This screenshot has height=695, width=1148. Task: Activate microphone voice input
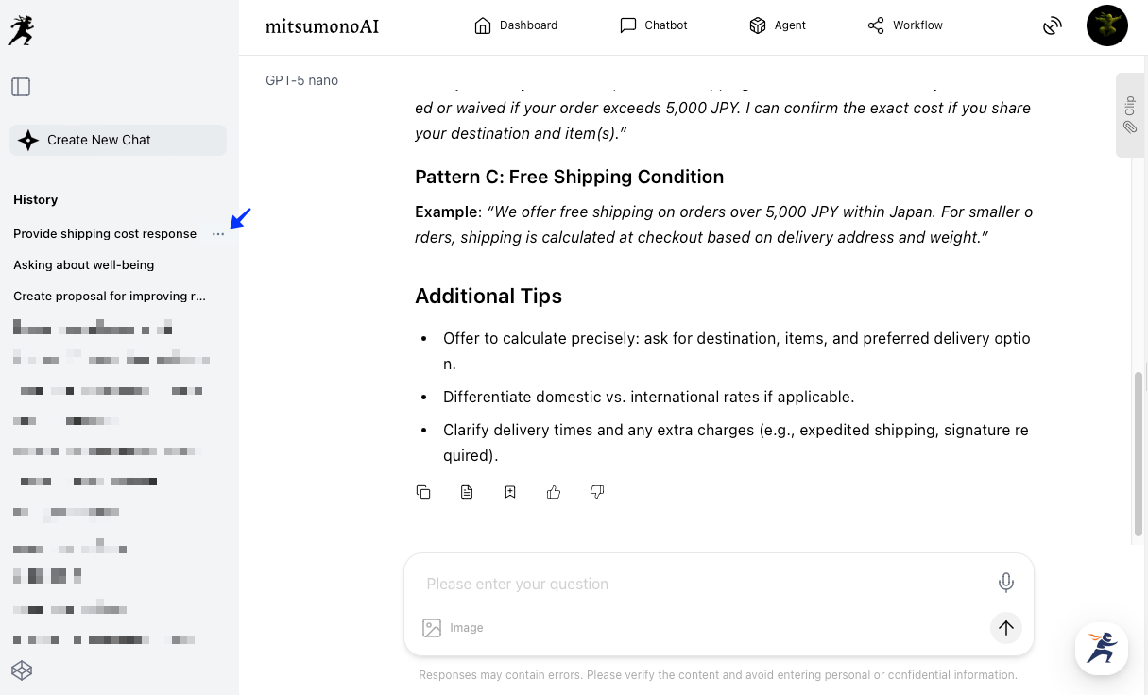(x=1006, y=583)
